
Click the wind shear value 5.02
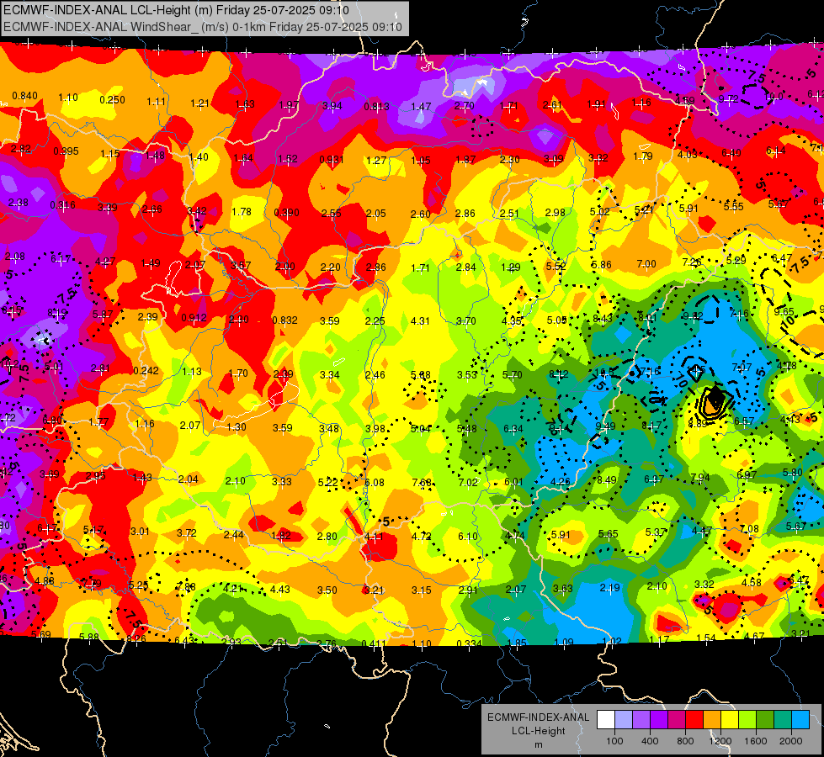tap(600, 212)
